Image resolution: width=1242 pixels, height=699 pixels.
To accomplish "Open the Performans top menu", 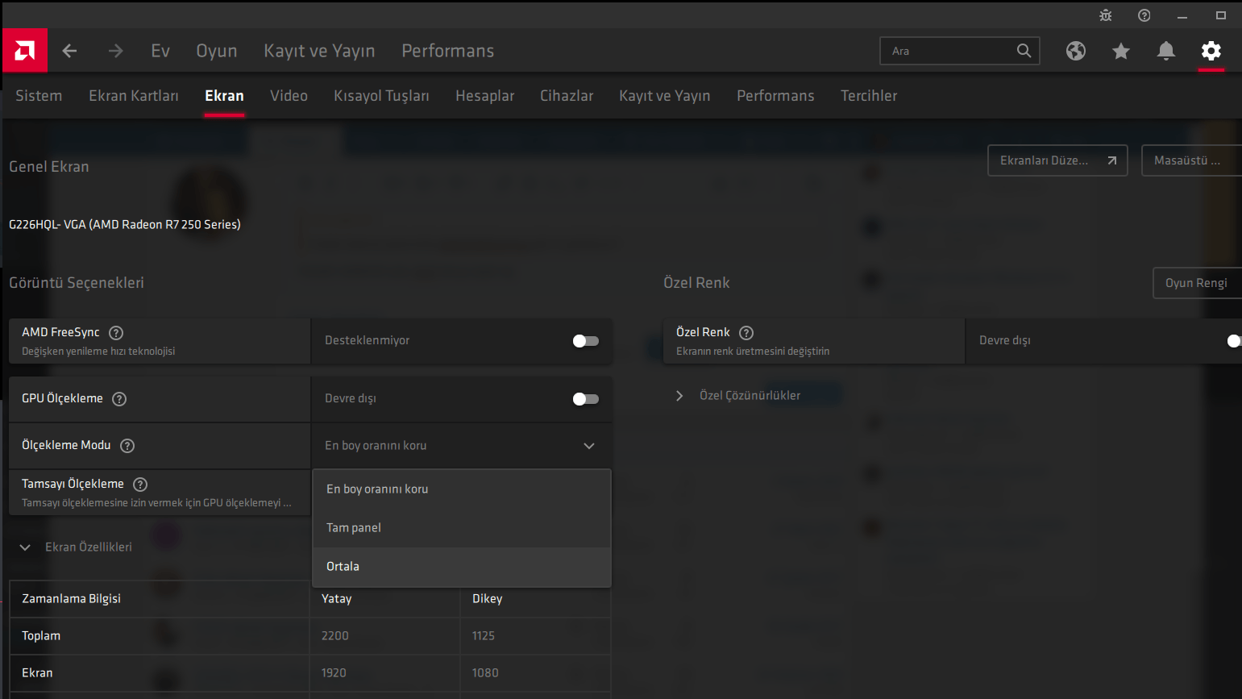I will (448, 51).
